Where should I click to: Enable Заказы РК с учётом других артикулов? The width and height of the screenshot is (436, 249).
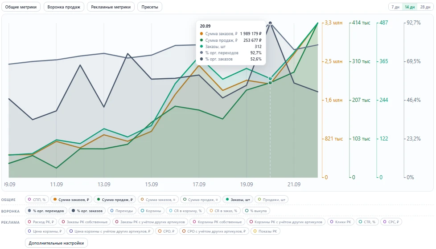150,222
